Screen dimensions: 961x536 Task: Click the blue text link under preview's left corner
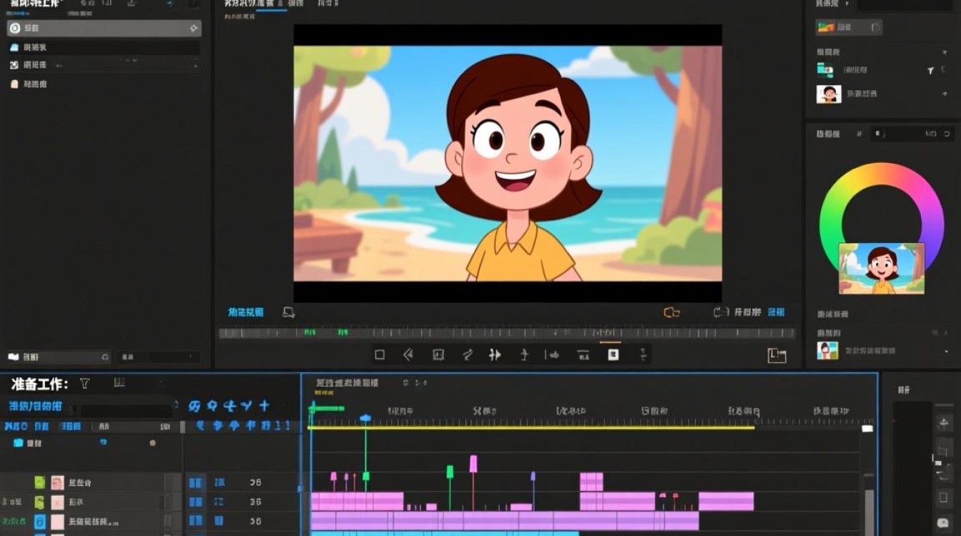pyautogui.click(x=245, y=312)
